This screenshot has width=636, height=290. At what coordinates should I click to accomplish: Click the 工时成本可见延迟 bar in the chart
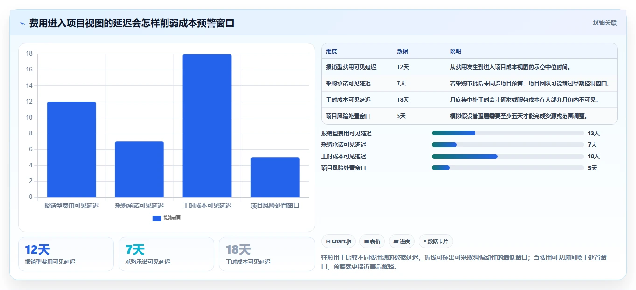(207, 126)
